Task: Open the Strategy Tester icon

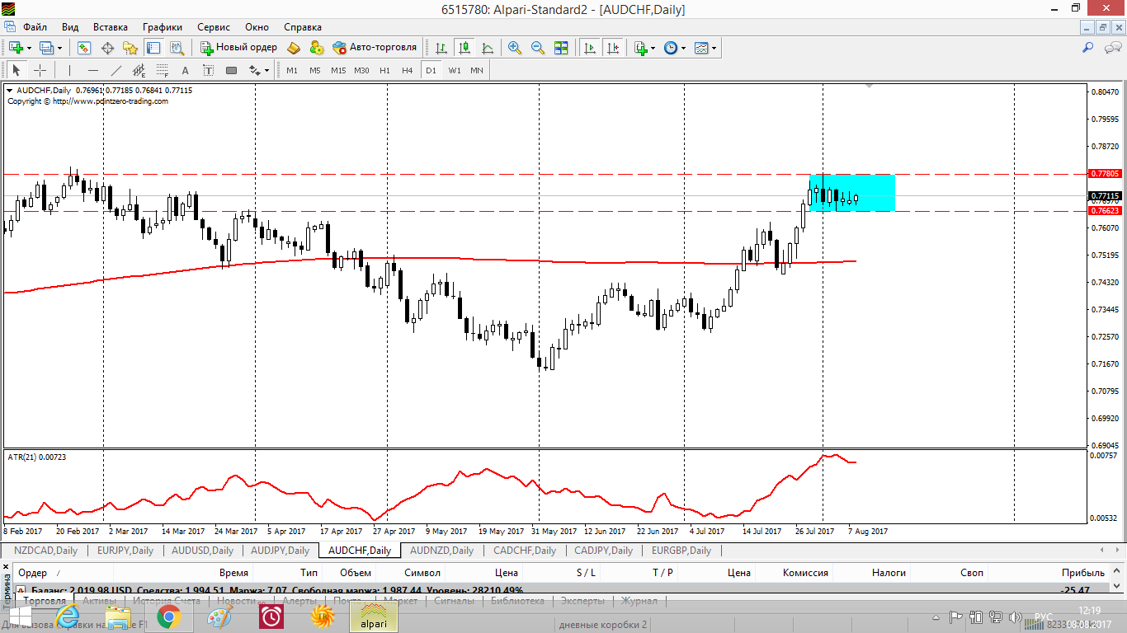Action: [176, 48]
